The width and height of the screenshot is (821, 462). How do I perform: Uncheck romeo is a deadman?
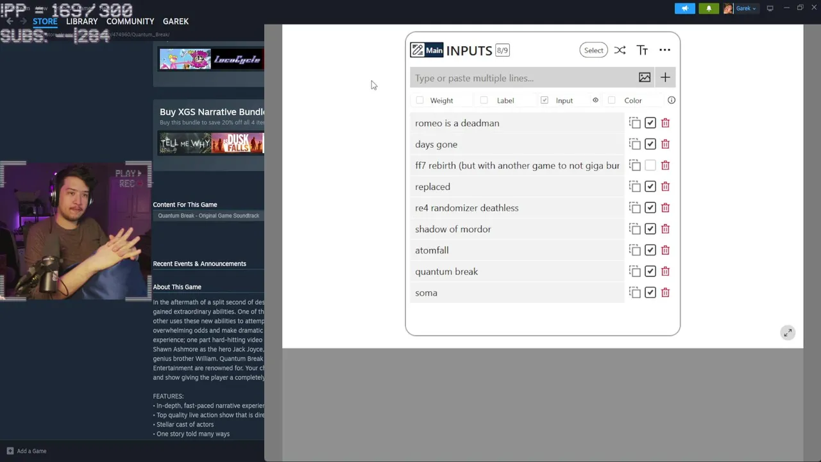tap(650, 123)
